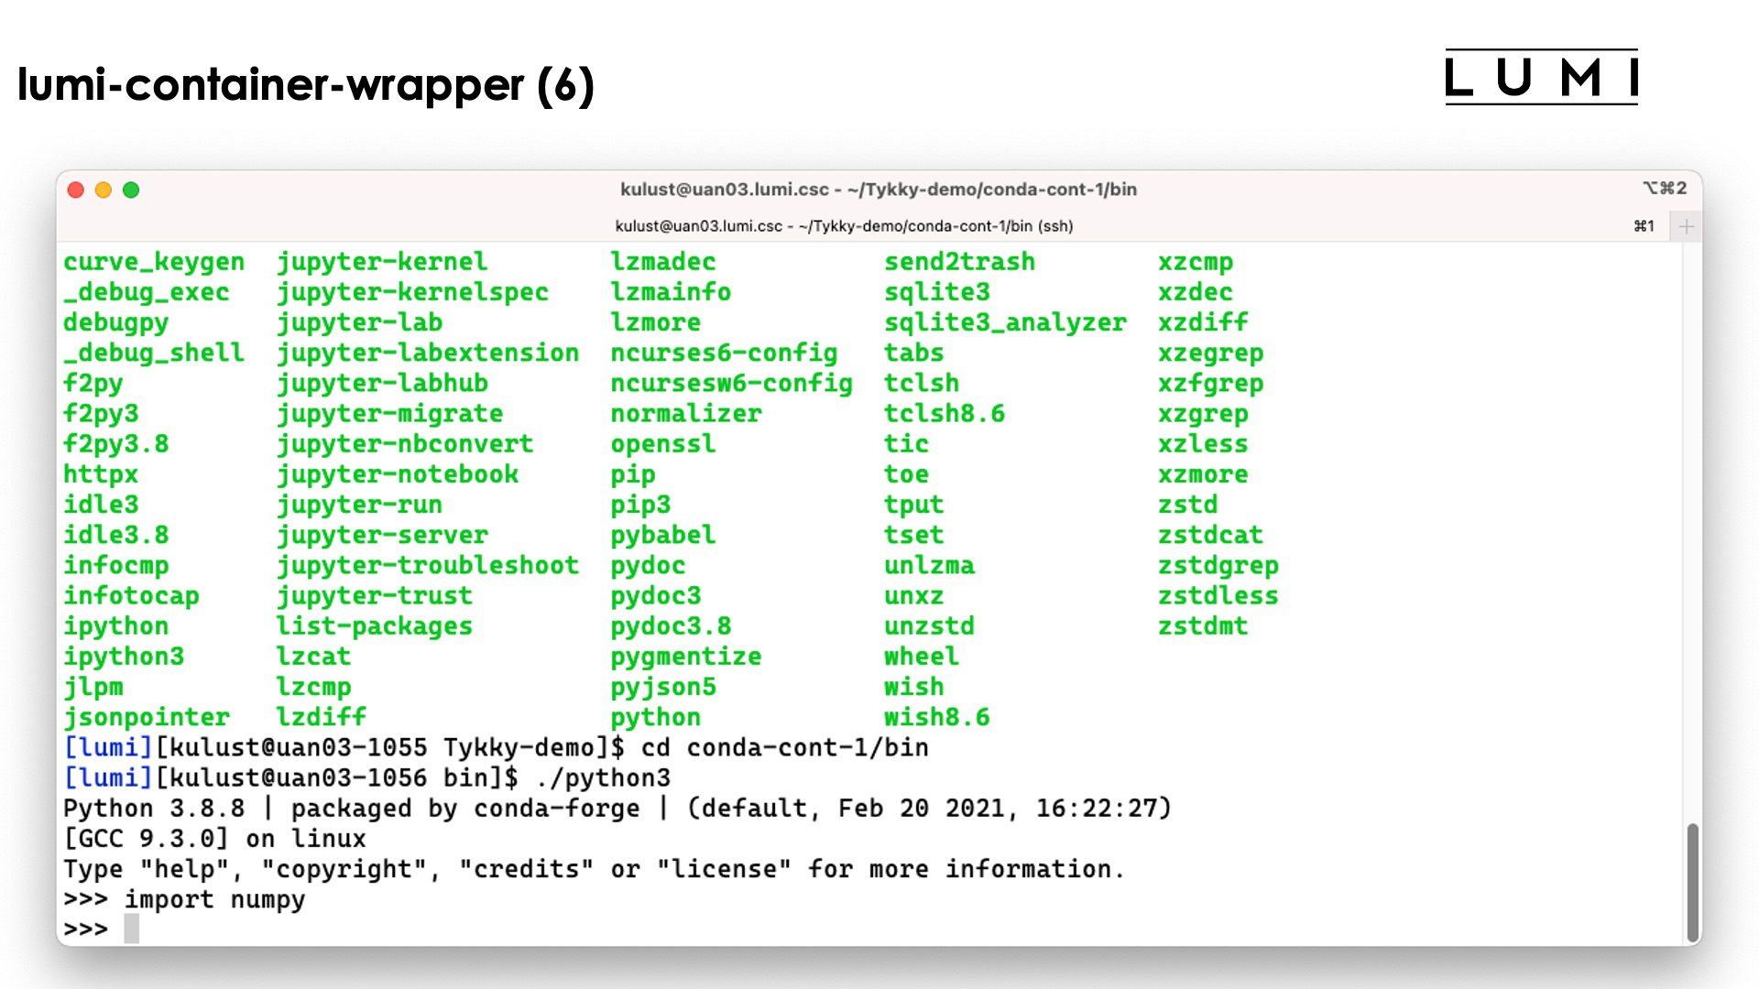Click the pip3 entry in the listing
The image size is (1759, 989).
[x=640, y=505]
